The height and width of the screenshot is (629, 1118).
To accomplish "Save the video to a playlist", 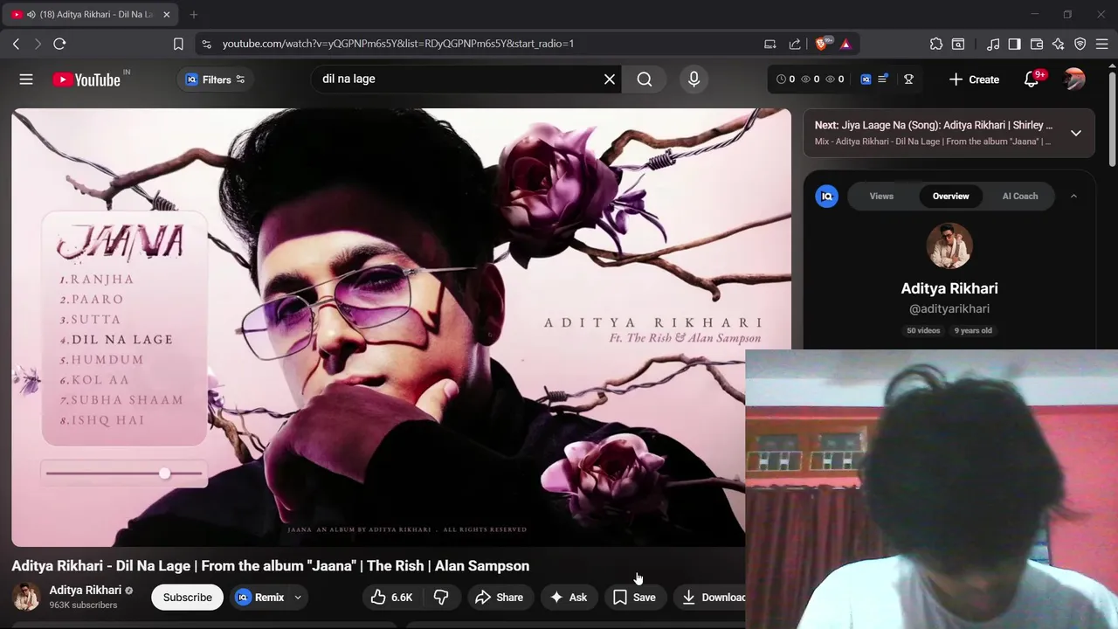I will coord(634,598).
